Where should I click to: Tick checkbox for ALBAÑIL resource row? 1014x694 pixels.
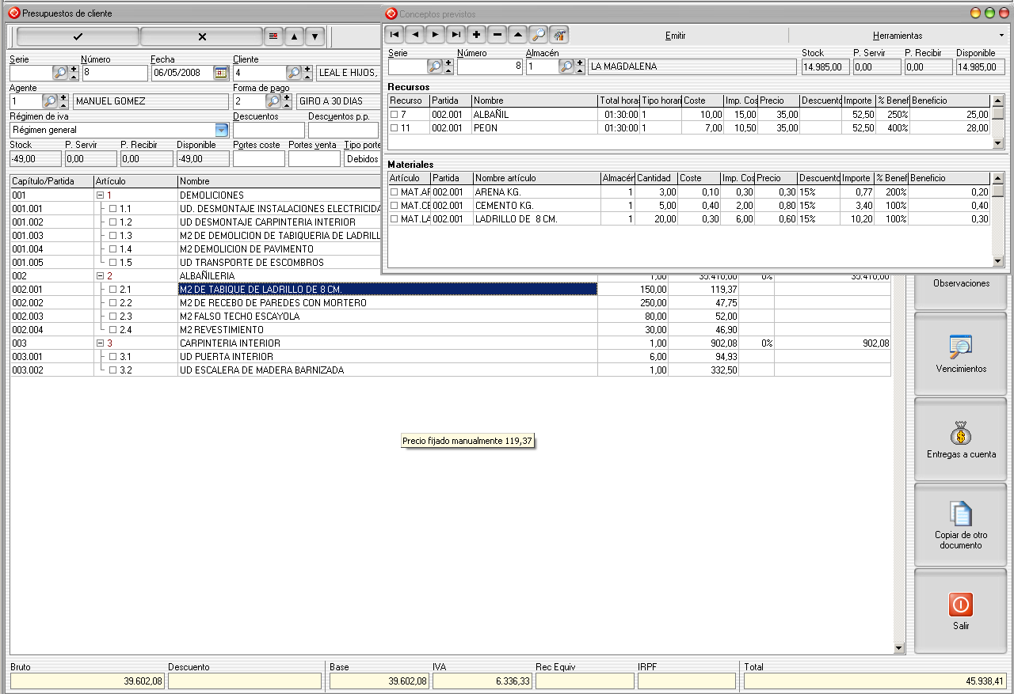tap(394, 115)
